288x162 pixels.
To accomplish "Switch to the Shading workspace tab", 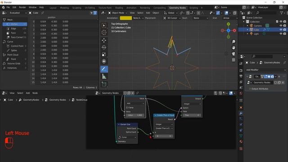I will pos(119,8).
